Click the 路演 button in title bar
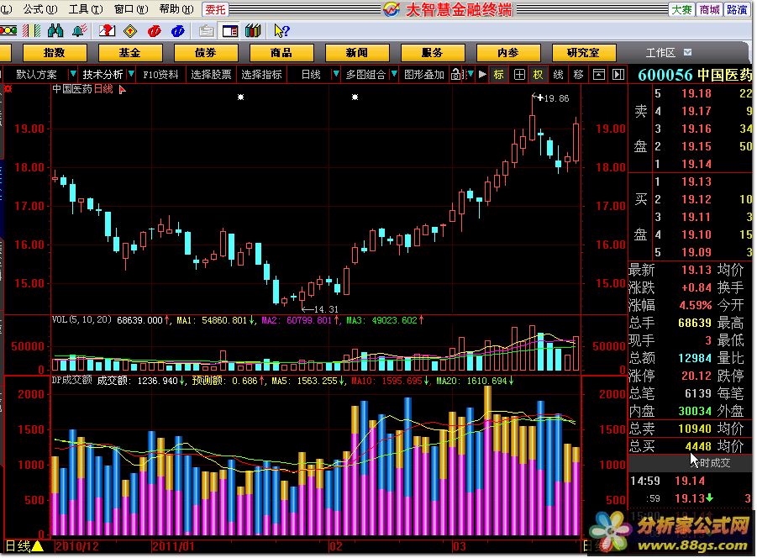This screenshot has width=757, height=558. pyautogui.click(x=737, y=9)
